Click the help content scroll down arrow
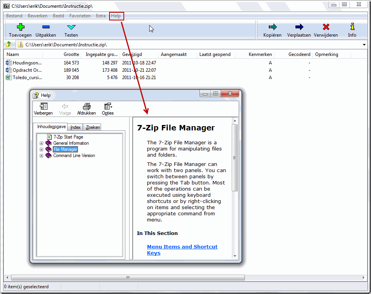Image resolution: width=371 pixels, height=294 pixels. click(235, 256)
